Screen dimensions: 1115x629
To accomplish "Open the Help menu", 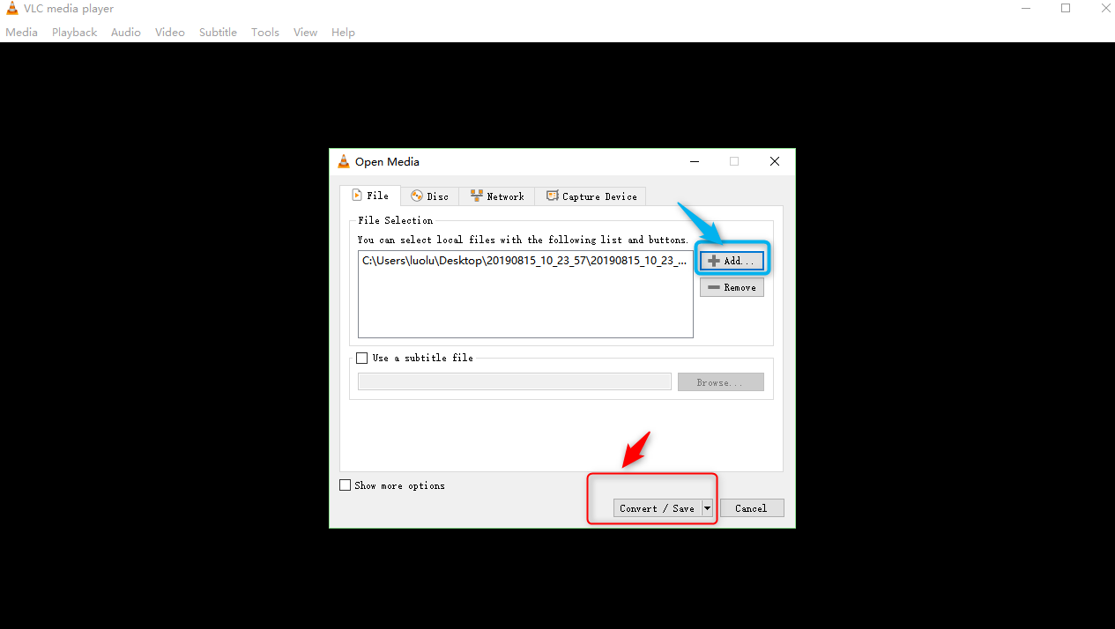I will pos(343,33).
